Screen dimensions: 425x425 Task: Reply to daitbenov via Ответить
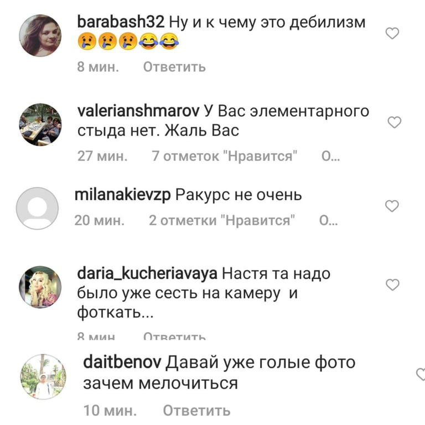pyautogui.click(x=197, y=411)
